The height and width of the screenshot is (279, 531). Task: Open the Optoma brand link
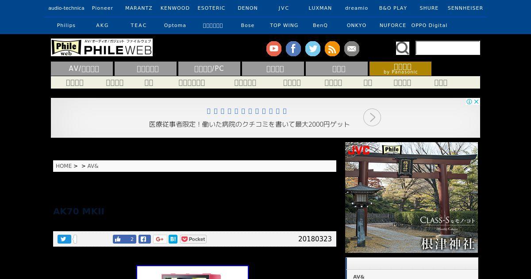coord(175,25)
